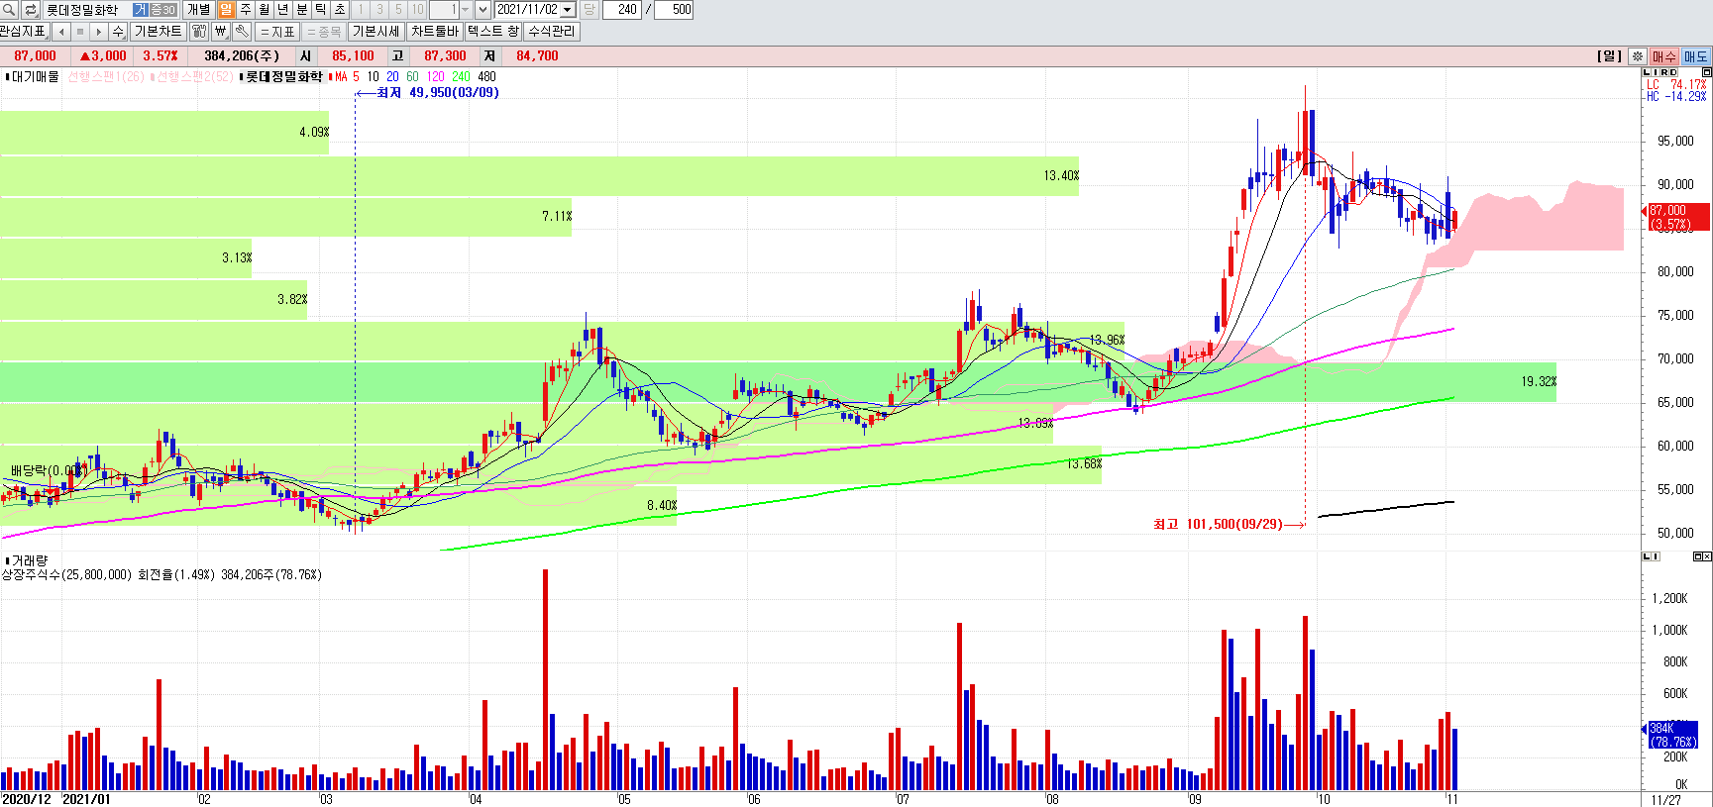The width and height of the screenshot is (1713, 807).
Task: Click the green MA 240 legend label
Action: (x=461, y=76)
